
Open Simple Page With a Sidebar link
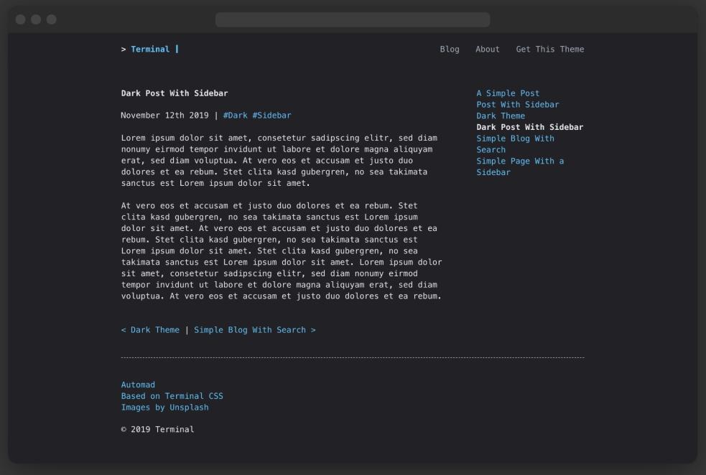click(520, 161)
